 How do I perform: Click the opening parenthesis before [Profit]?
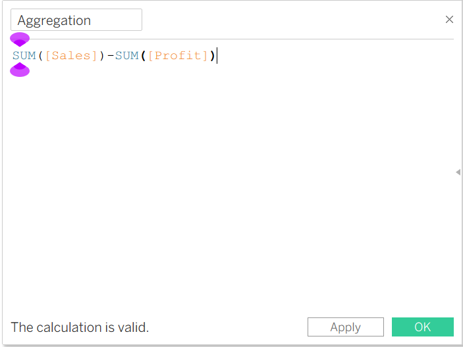coord(143,55)
